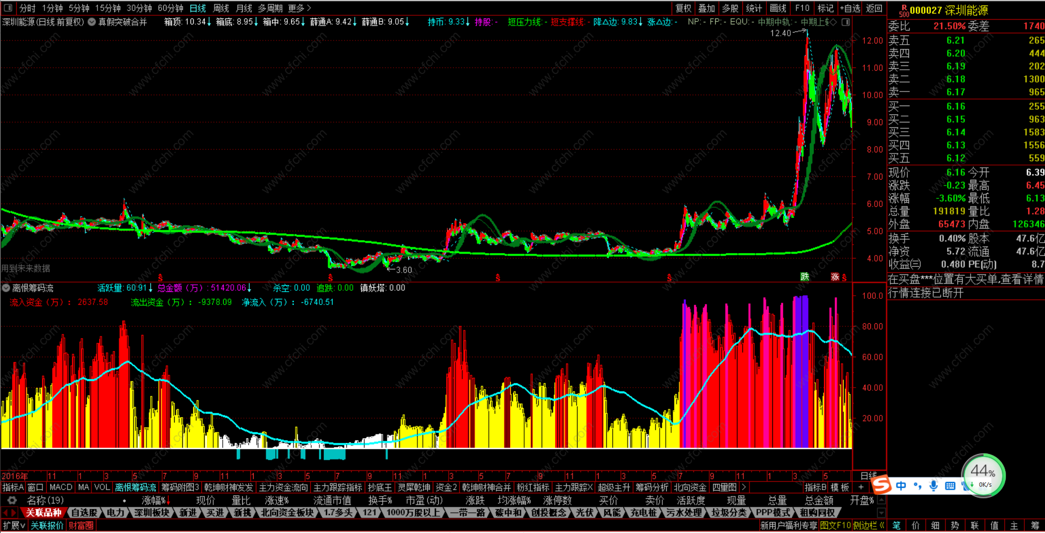Click the panel layout icon before 分时
The image size is (1045, 533).
pyautogui.click(x=8, y=8)
